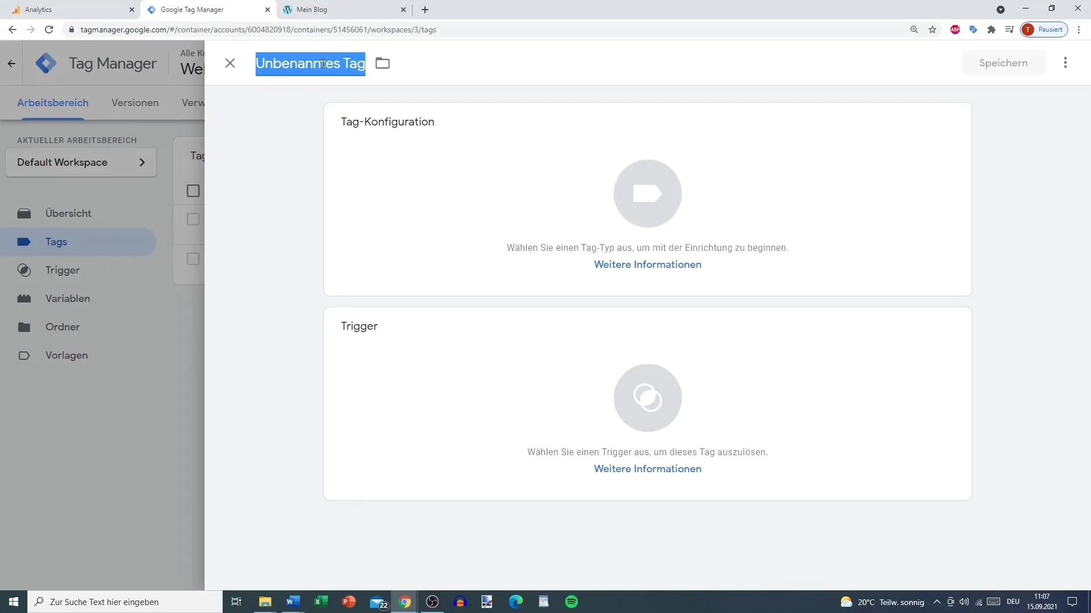
Task: Close the tag editor panel with X
Action: [x=230, y=63]
